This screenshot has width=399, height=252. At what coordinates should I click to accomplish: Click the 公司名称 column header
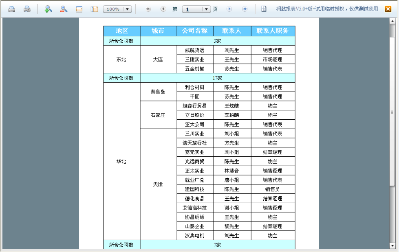point(195,31)
